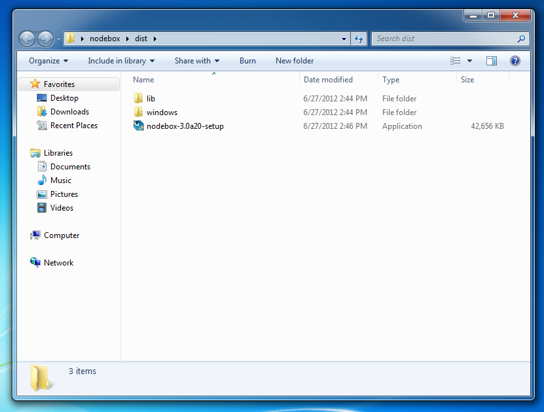This screenshot has width=544, height=412.
Task: Minimize the Explorer window
Action: (473, 15)
